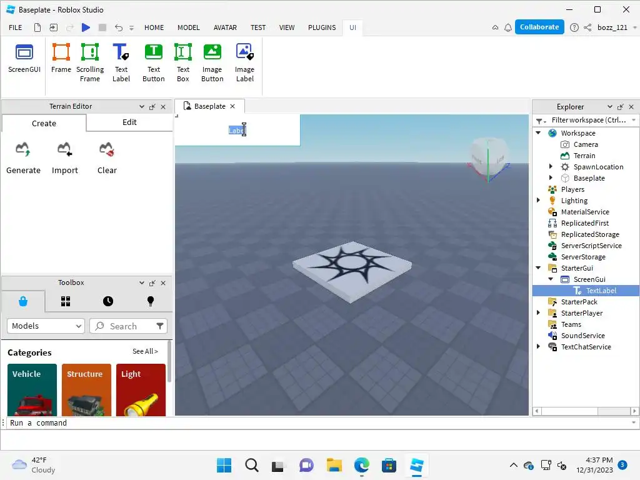
Task: Collapse the StarterGui node
Action: [538, 267]
